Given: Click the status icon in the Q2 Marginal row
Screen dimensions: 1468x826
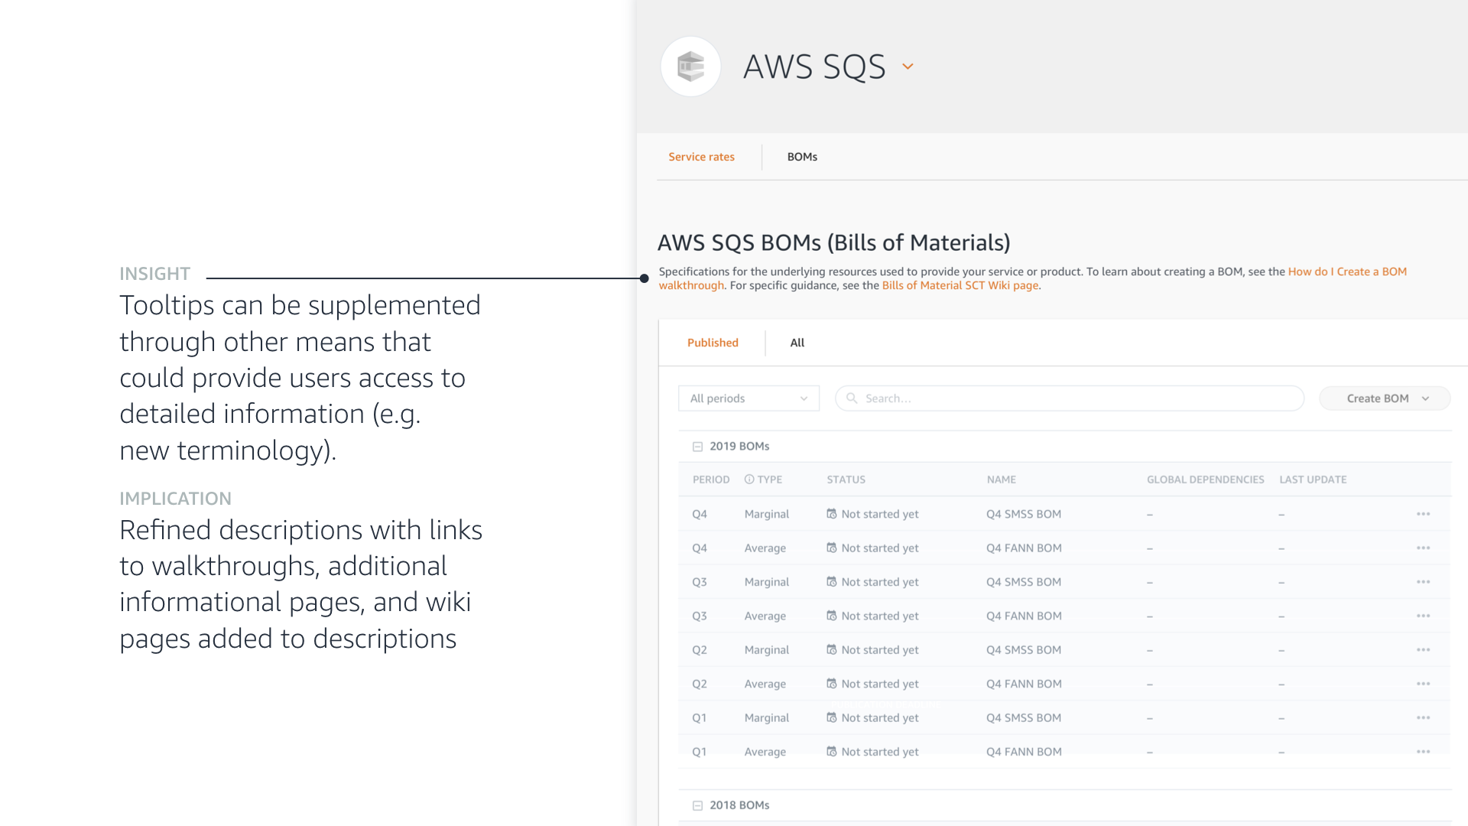Looking at the screenshot, I should [x=832, y=649].
